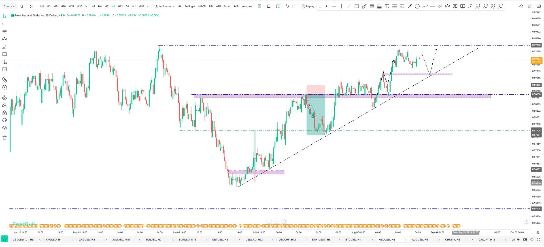Enter fullscreen mode at bottom right
The image size is (544, 247).
click(539, 240)
